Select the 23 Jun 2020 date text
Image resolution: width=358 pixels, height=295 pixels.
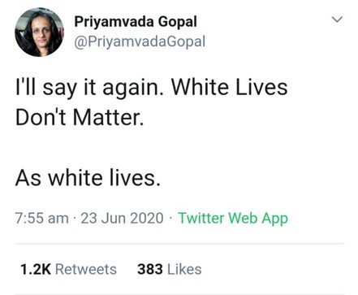[122, 219]
